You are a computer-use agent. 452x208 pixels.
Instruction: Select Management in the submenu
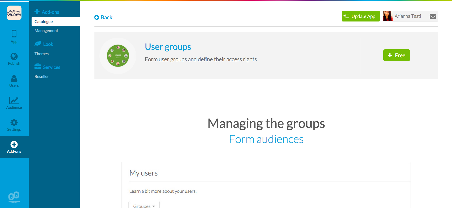[x=46, y=31]
